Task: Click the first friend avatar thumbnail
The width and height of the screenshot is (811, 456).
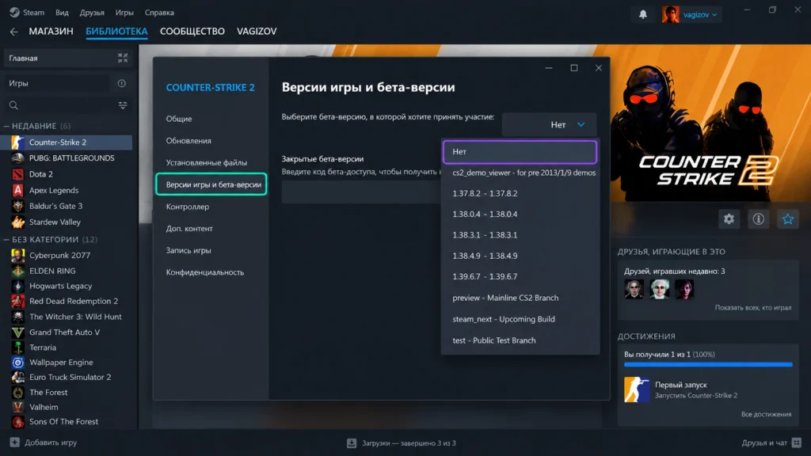Action: coord(634,289)
